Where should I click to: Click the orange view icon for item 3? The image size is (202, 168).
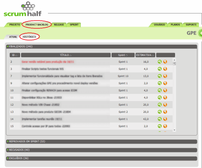click(165, 69)
